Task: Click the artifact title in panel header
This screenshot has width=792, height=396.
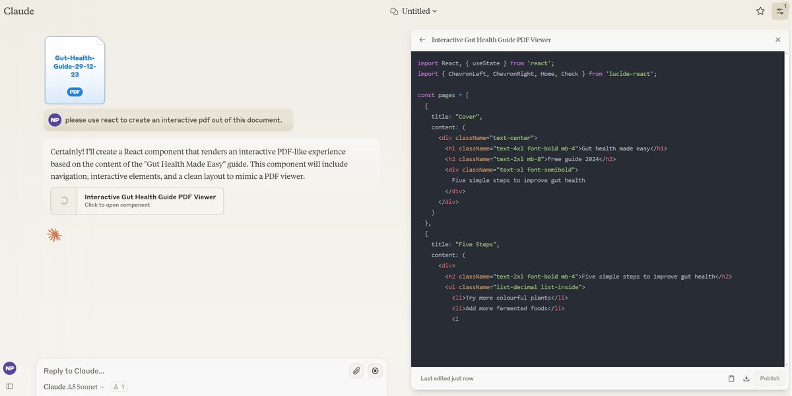Action: click(x=491, y=40)
